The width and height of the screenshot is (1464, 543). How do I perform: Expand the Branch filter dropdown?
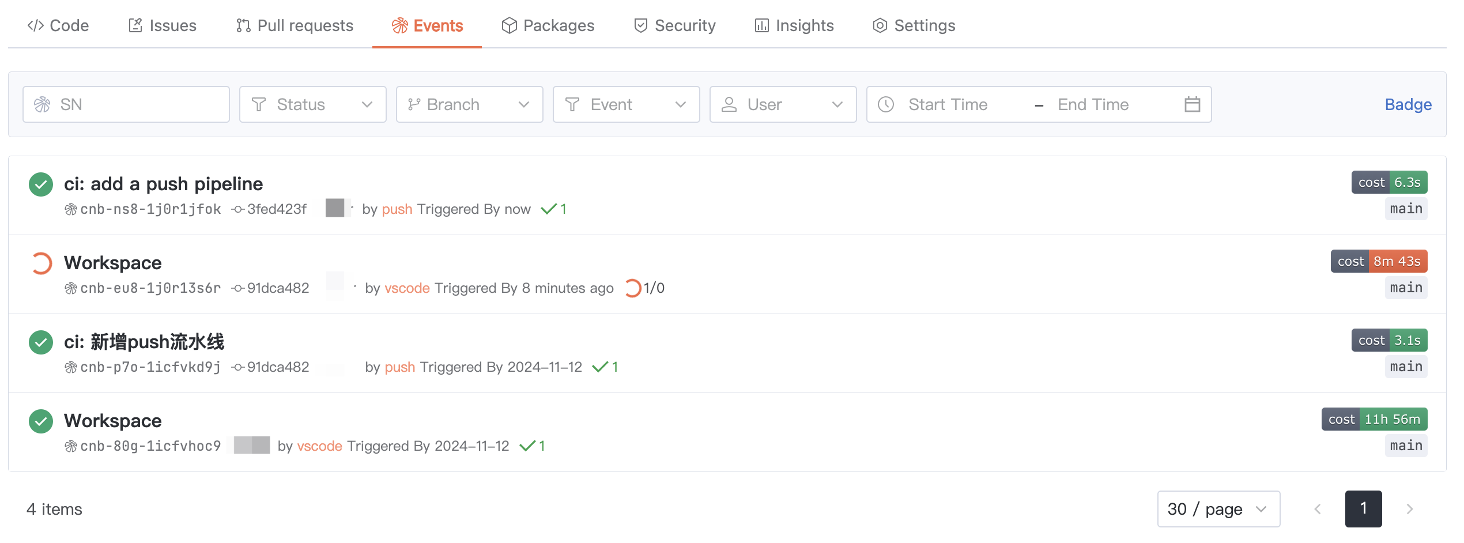469,104
